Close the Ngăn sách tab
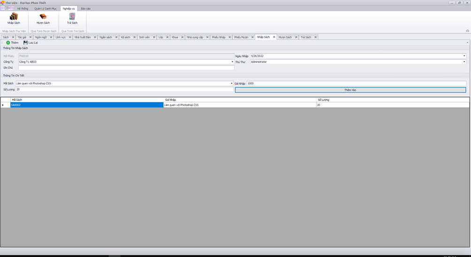This screenshot has height=257, width=471. click(116, 37)
